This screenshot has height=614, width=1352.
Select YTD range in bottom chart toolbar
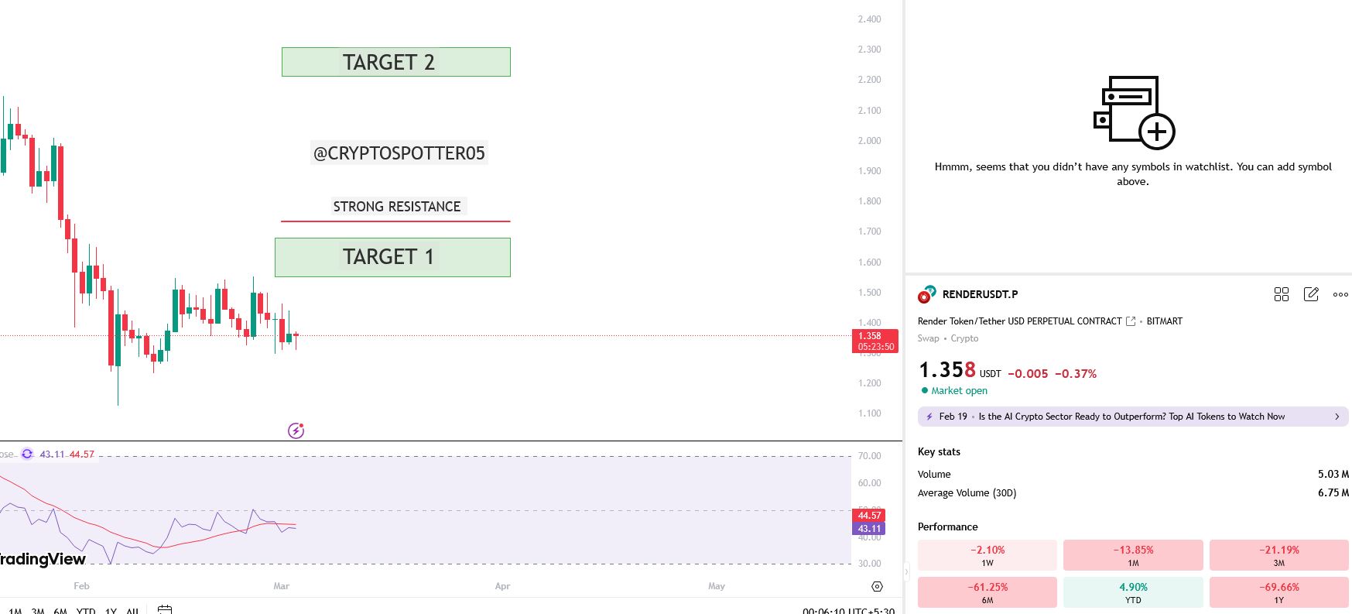pyautogui.click(x=86, y=611)
